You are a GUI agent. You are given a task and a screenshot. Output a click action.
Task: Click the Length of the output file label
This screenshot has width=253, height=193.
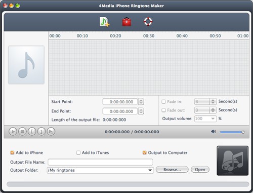pos(75,120)
